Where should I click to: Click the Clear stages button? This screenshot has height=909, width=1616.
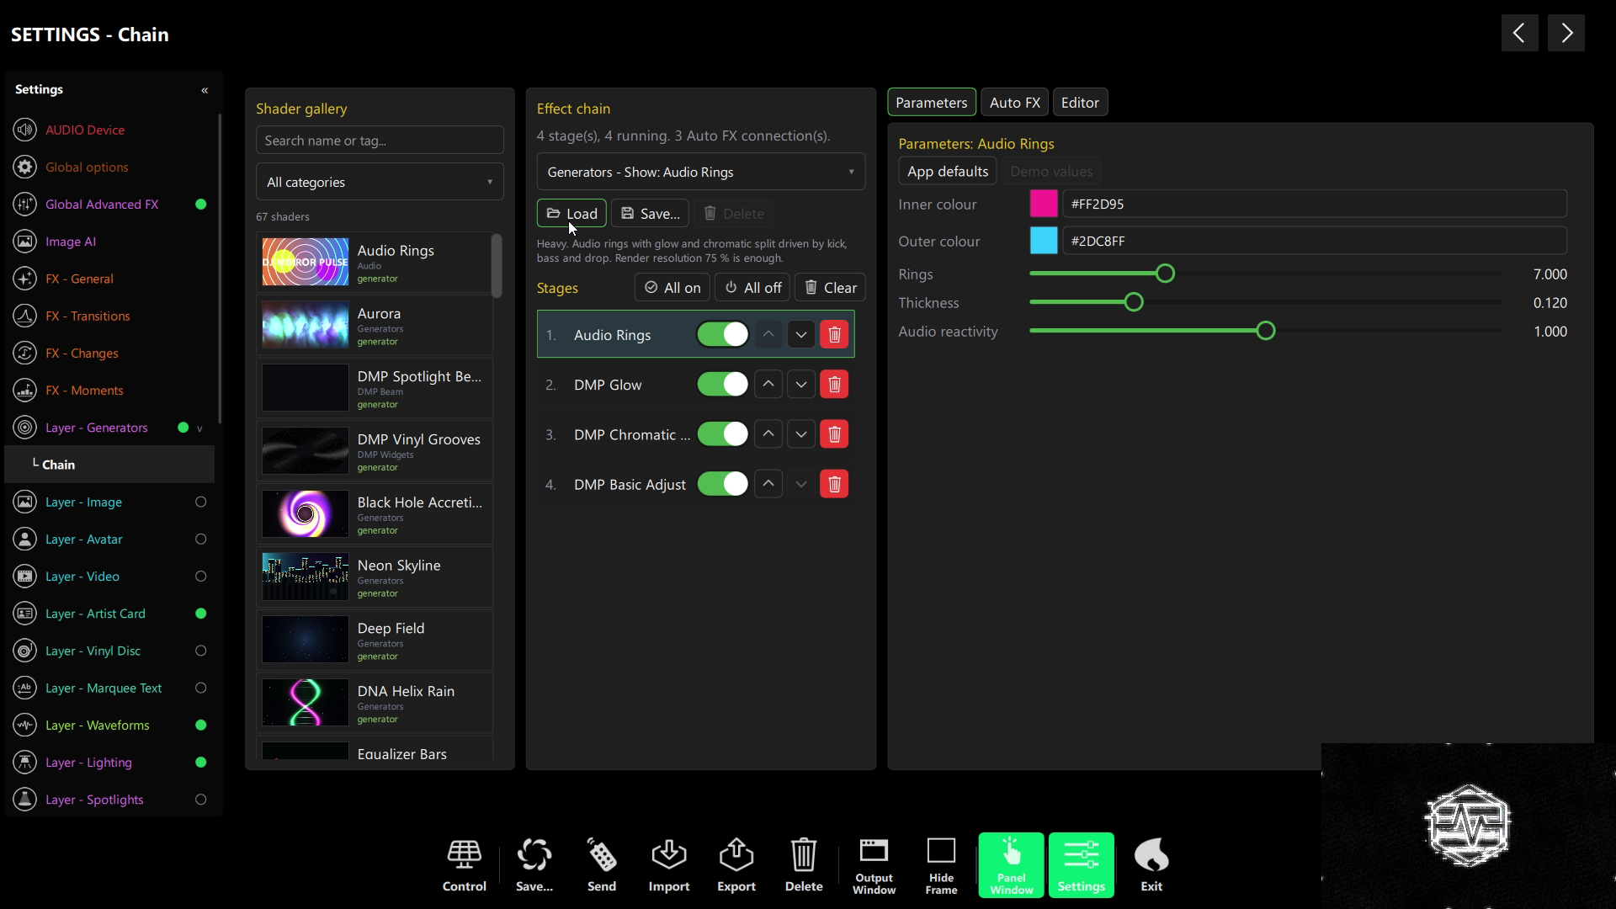pyautogui.click(x=830, y=288)
